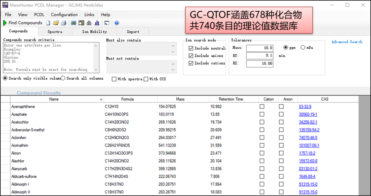Switch to the Ion Mobility tab

(94, 32)
